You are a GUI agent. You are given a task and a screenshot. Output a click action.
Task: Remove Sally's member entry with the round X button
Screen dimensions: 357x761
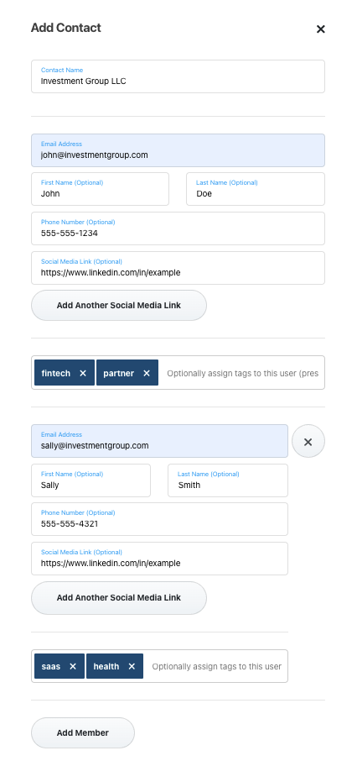tap(308, 441)
